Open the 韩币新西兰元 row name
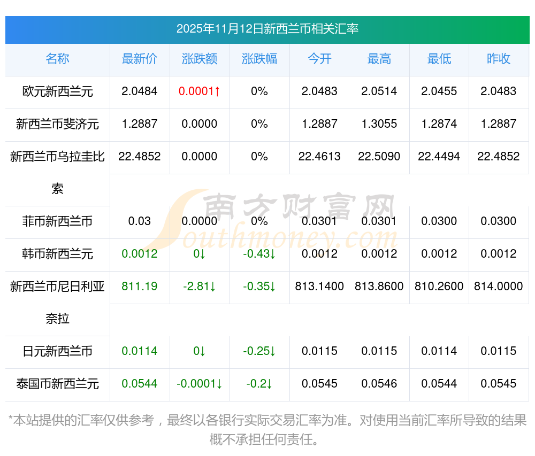 (57, 254)
